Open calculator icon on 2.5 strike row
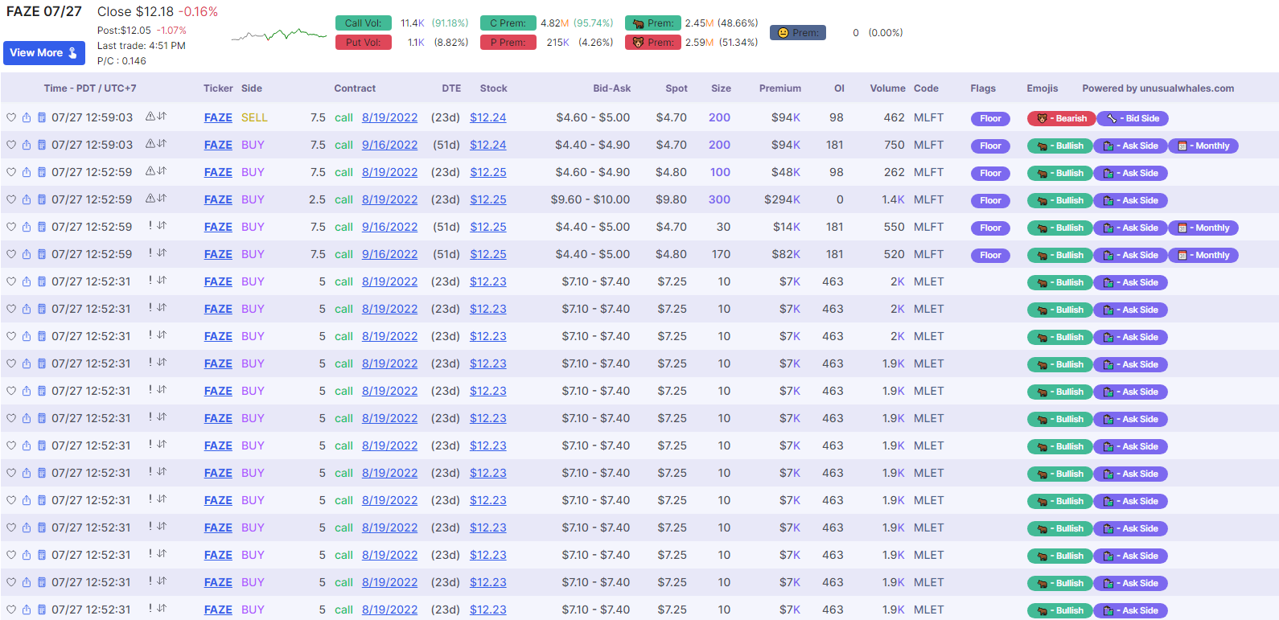The width and height of the screenshot is (1279, 620). [x=42, y=199]
